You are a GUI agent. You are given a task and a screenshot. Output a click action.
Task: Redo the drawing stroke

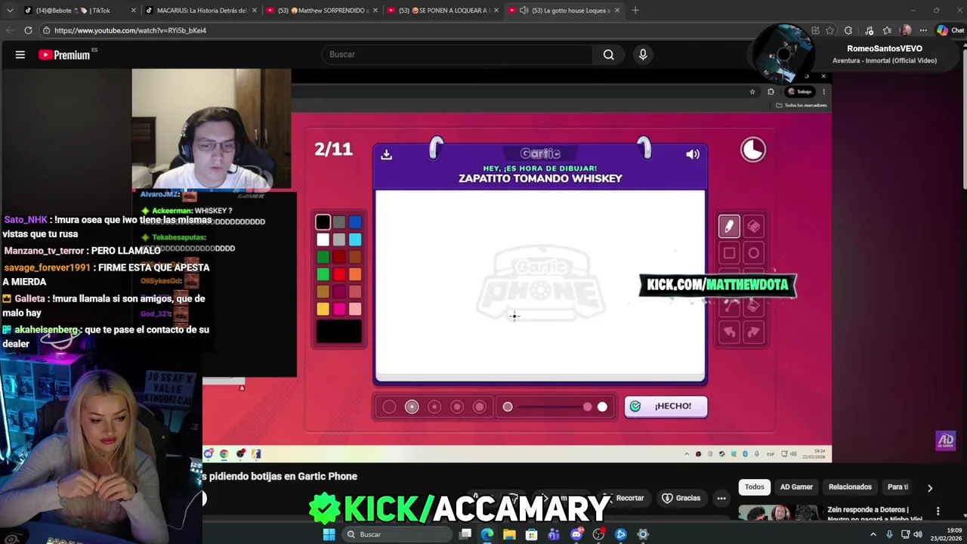click(x=753, y=332)
